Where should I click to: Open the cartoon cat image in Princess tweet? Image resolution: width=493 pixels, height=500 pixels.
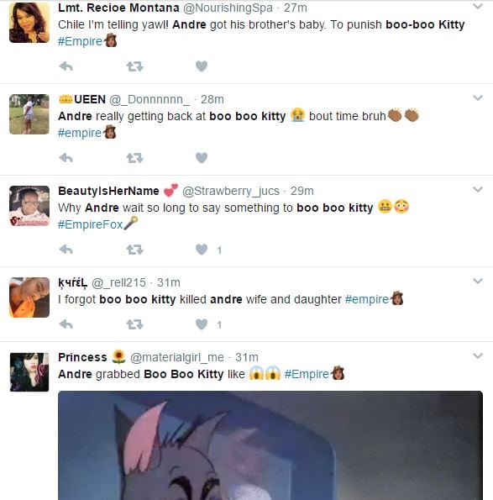point(270,445)
